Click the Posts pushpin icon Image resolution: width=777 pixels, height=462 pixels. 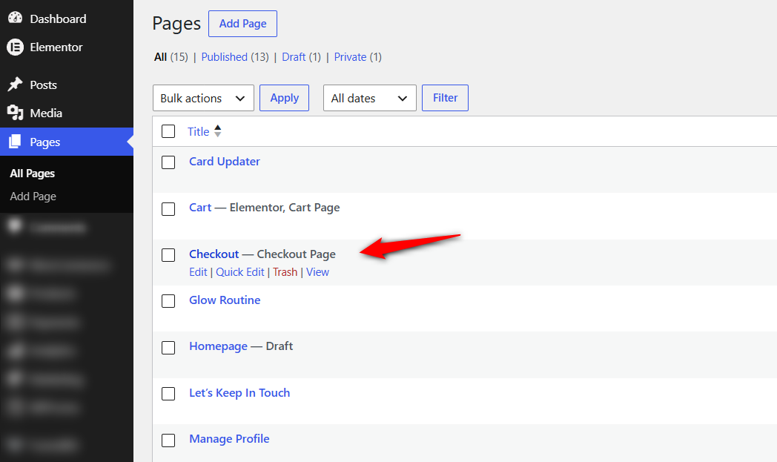(x=16, y=85)
